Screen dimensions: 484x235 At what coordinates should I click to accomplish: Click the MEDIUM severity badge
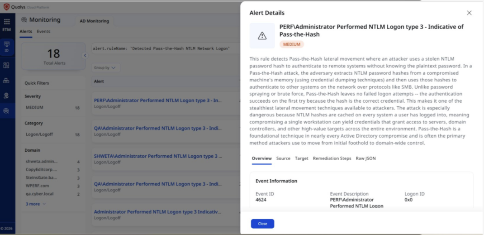292,44
